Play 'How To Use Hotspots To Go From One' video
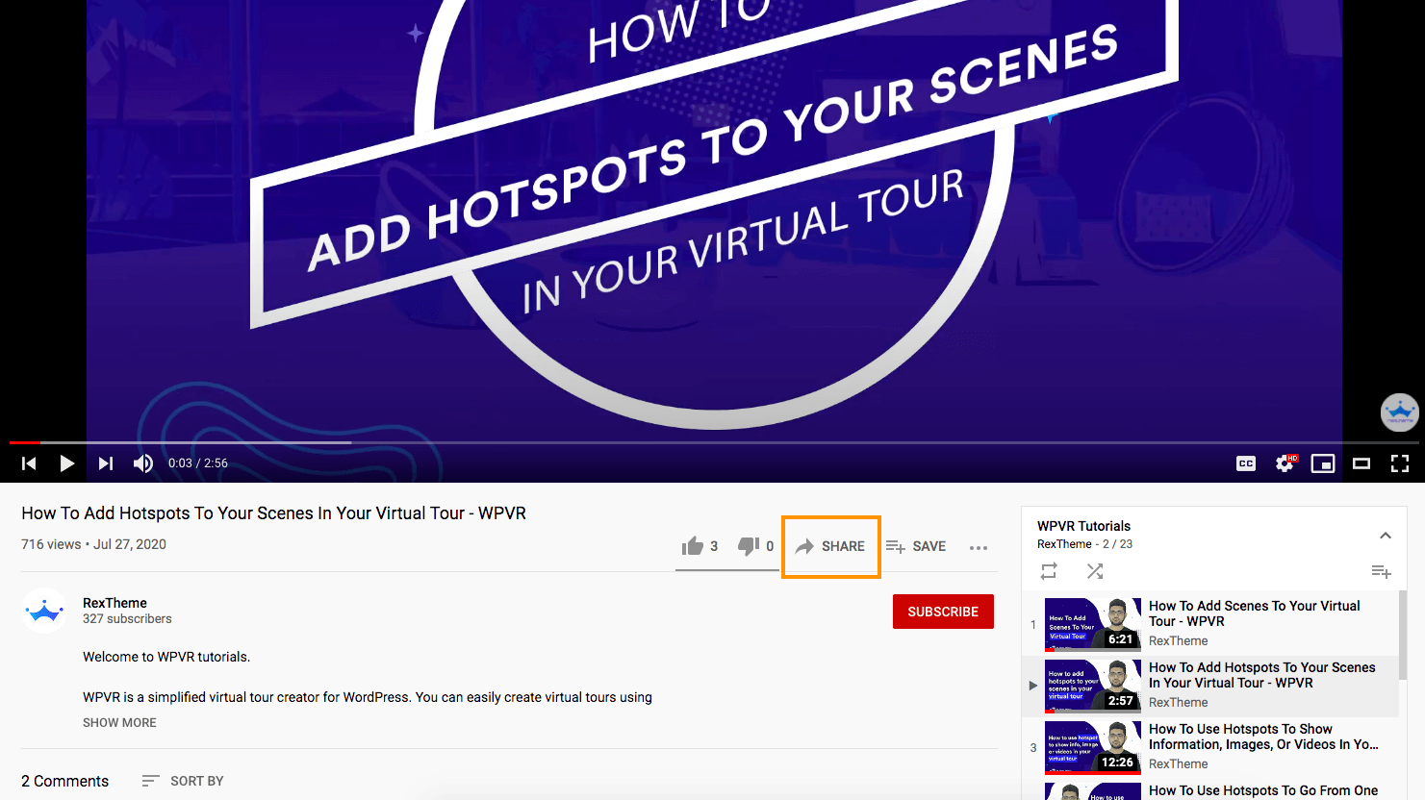Image resolution: width=1425 pixels, height=800 pixels. [x=1263, y=790]
